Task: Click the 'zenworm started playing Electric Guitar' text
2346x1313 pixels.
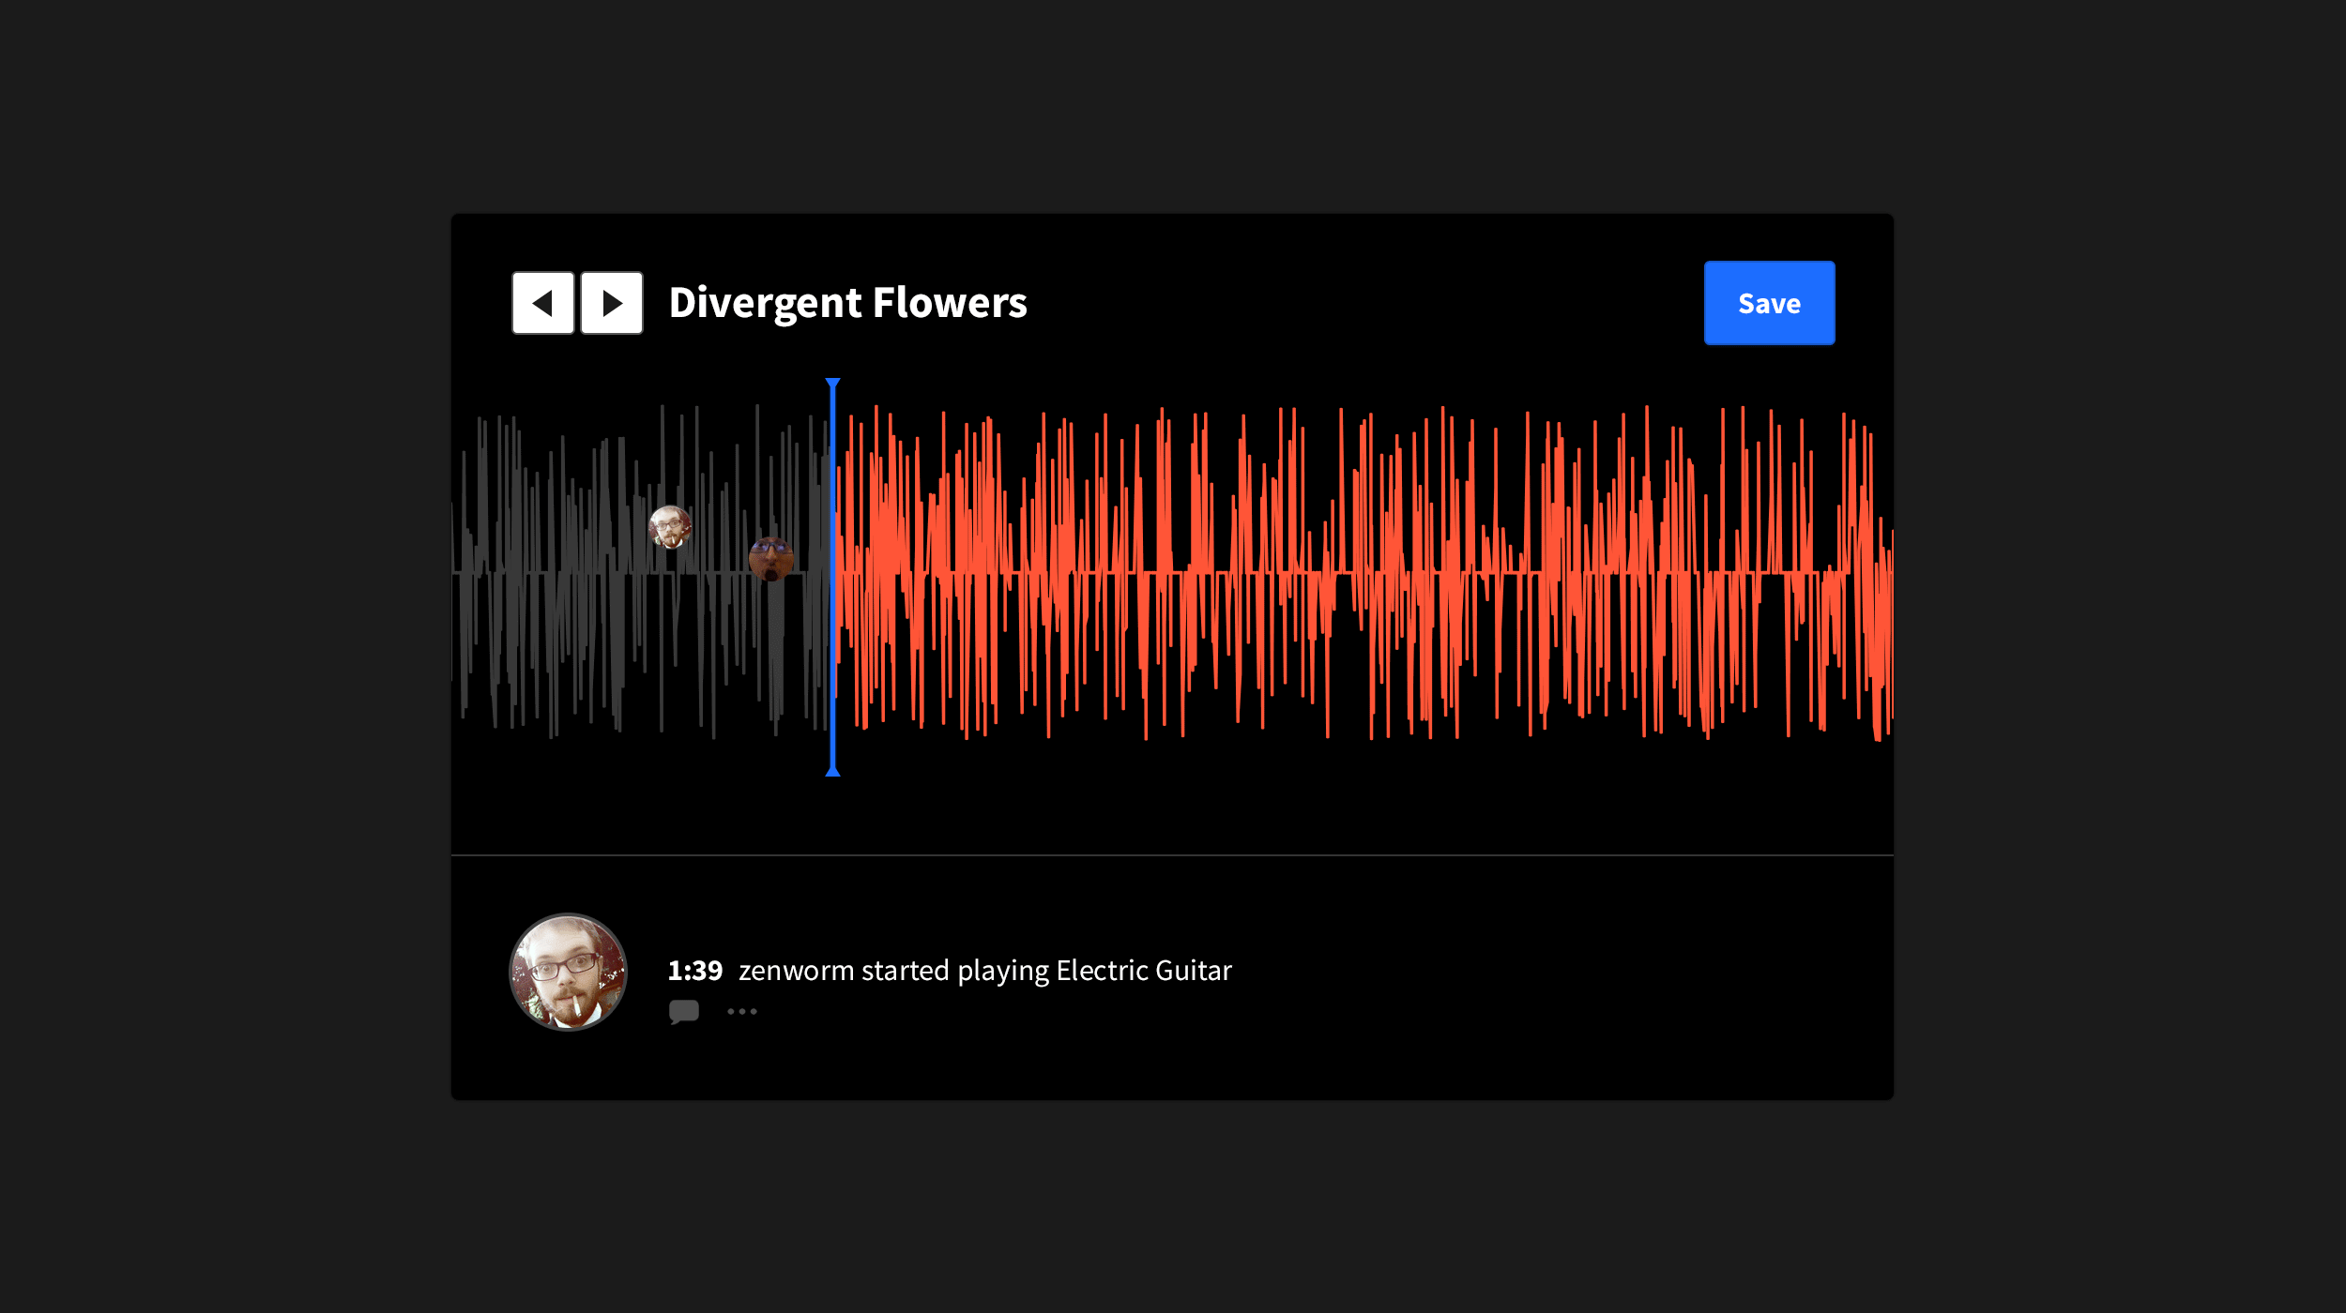Action: pos(984,971)
